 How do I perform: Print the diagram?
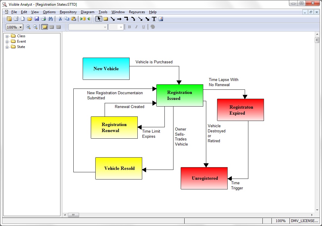pos(43,19)
